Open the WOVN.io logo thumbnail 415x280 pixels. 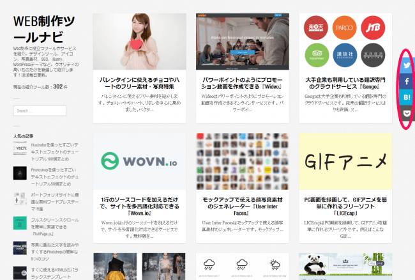click(139, 161)
